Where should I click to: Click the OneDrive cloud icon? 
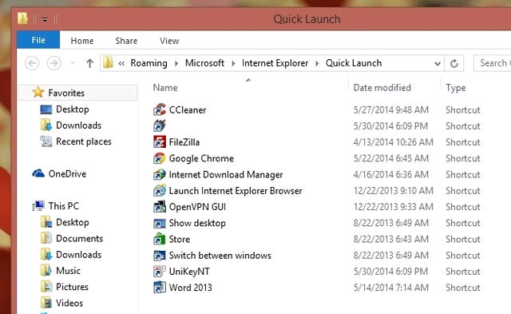[x=38, y=173]
